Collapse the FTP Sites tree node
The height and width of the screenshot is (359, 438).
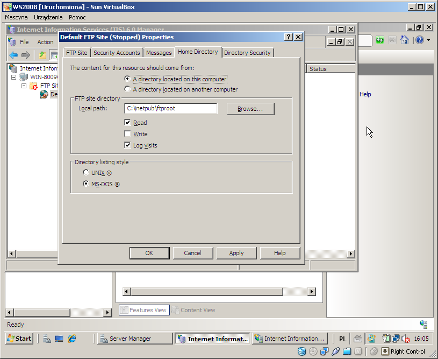pyautogui.click(x=24, y=86)
